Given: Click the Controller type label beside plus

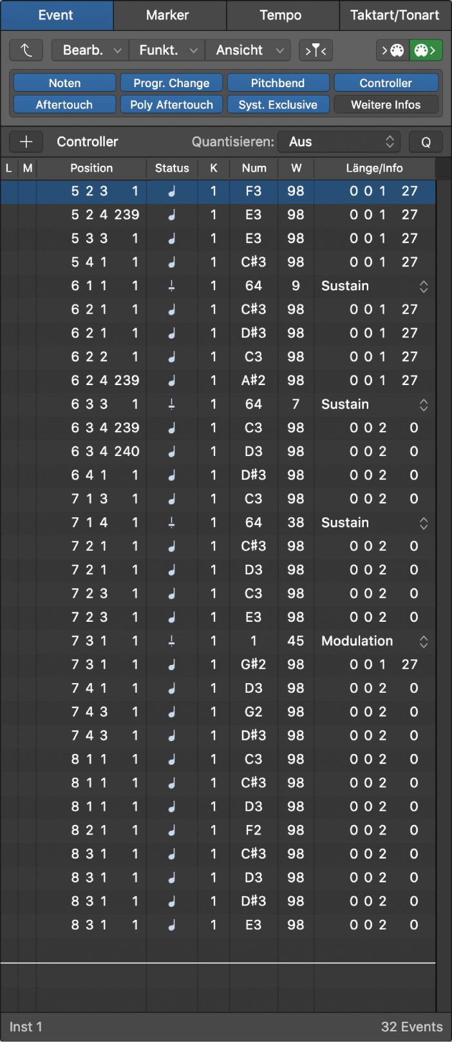Looking at the screenshot, I should (x=88, y=142).
